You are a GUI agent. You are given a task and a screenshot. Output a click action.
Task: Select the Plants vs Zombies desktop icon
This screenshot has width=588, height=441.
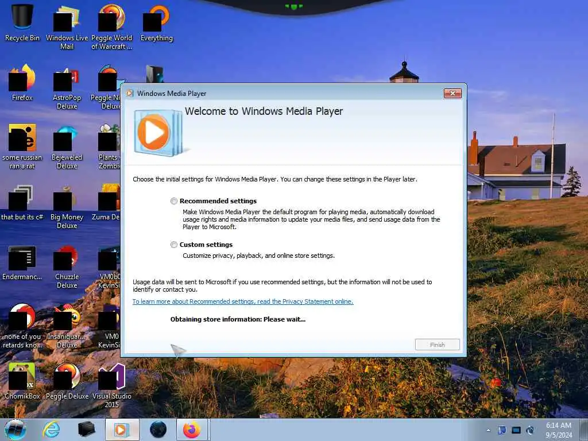pyautogui.click(x=109, y=147)
